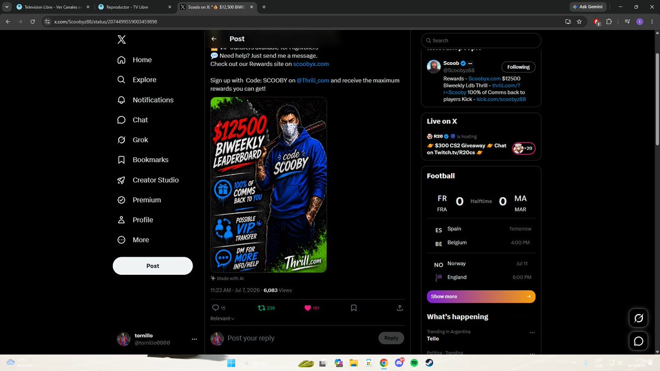Go to Profile page
The height and width of the screenshot is (371, 660).
(135, 220)
